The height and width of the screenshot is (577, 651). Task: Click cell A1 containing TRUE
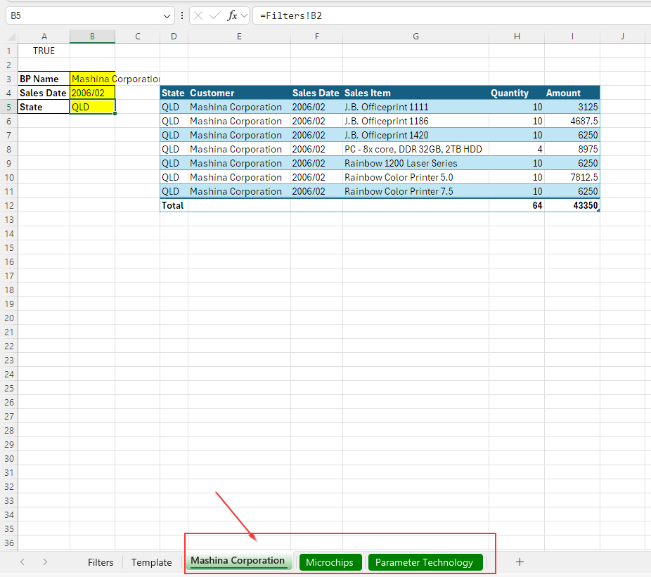click(44, 51)
